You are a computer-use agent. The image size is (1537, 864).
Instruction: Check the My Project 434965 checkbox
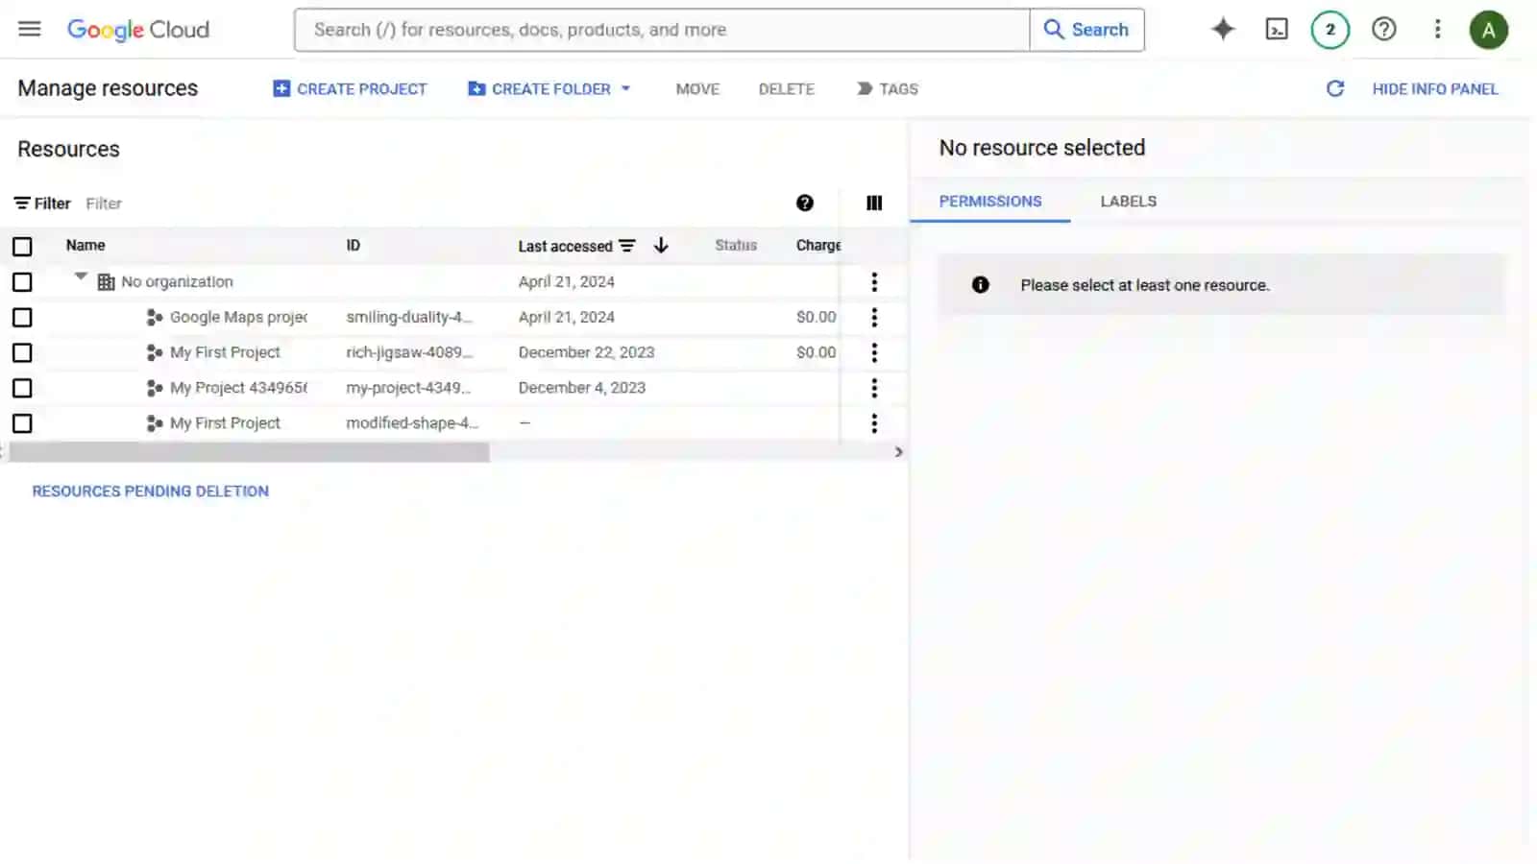click(22, 389)
